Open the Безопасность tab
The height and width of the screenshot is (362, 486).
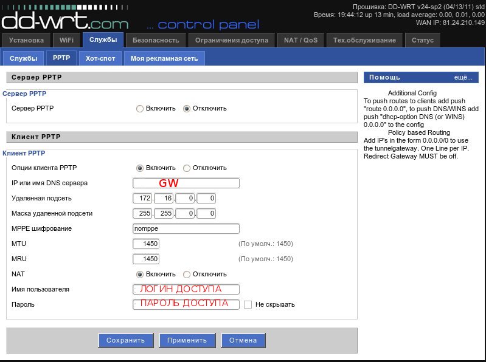(156, 40)
